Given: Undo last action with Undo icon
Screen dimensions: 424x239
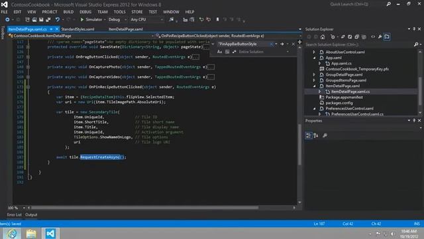Looking at the screenshot, I should coord(58,19).
